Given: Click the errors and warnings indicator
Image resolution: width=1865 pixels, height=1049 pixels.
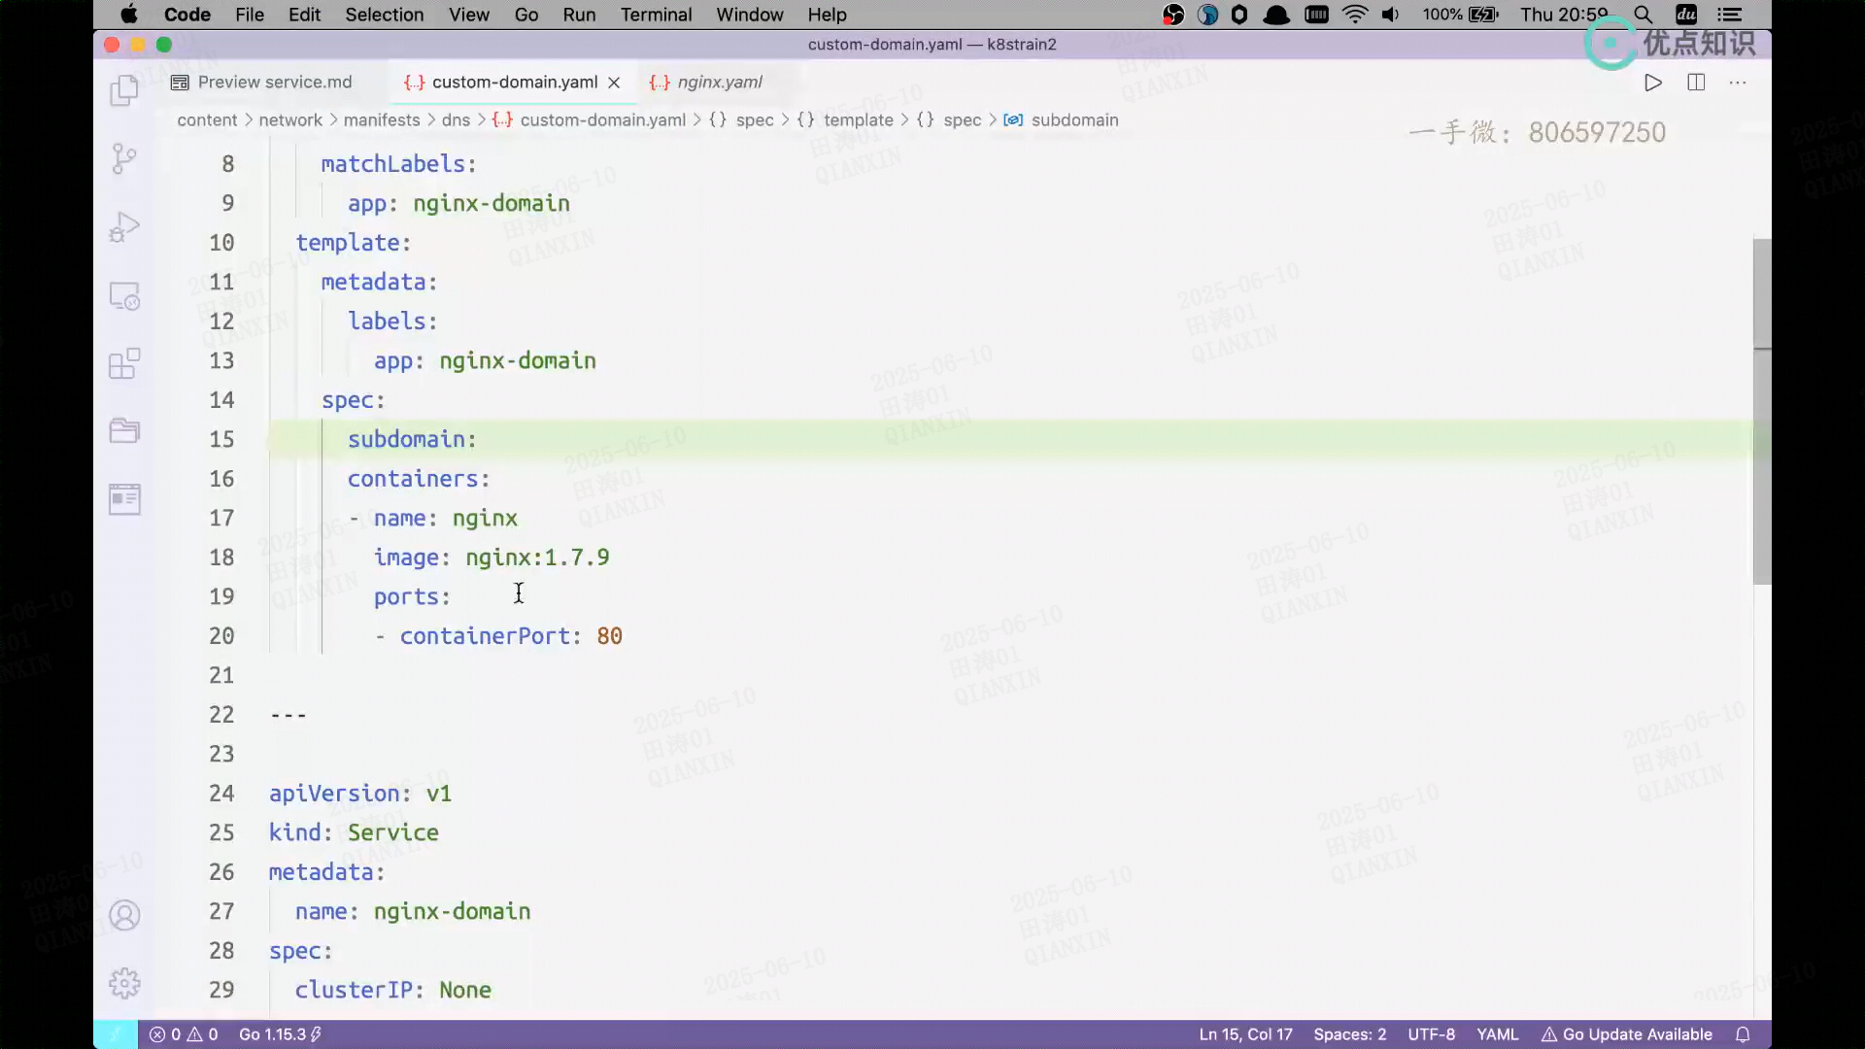Looking at the screenshot, I should click(x=184, y=1034).
